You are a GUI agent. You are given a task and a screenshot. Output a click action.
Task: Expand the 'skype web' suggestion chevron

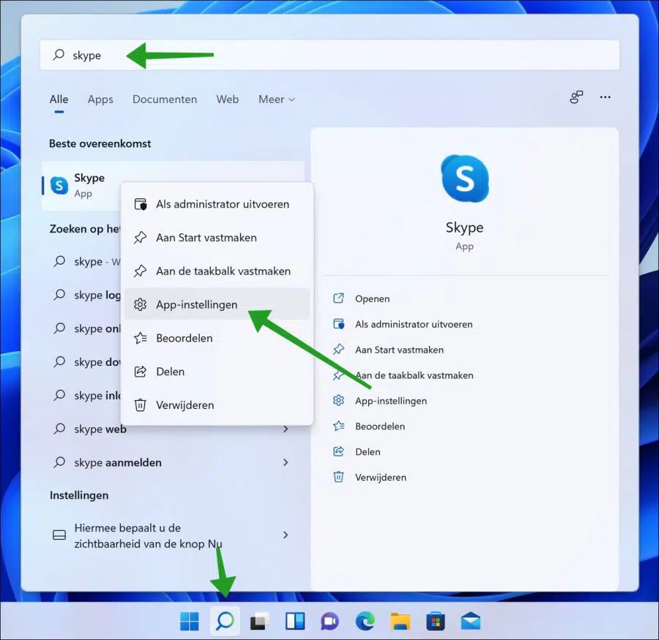pyautogui.click(x=286, y=429)
